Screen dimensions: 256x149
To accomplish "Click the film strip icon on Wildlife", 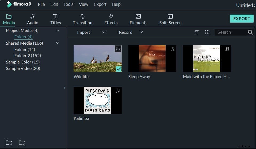I will 118,49.
